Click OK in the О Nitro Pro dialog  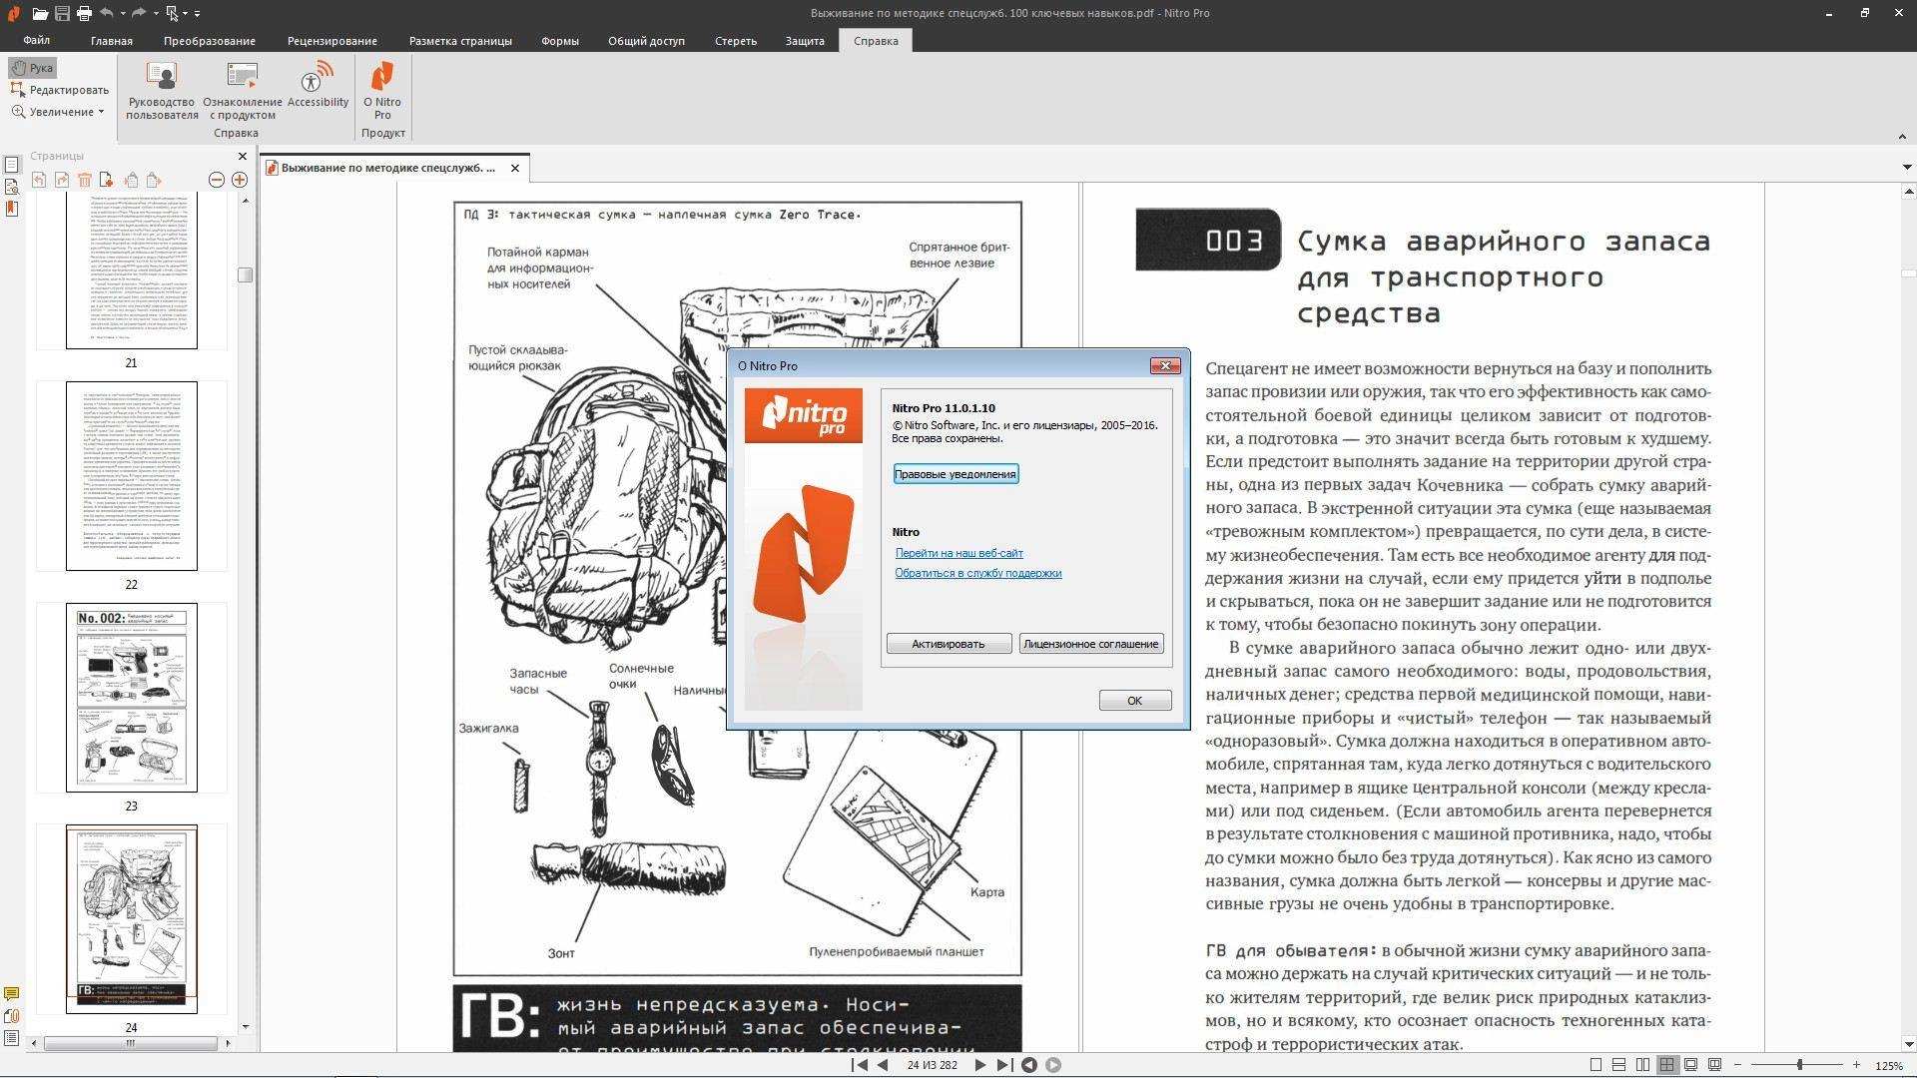(x=1135, y=701)
